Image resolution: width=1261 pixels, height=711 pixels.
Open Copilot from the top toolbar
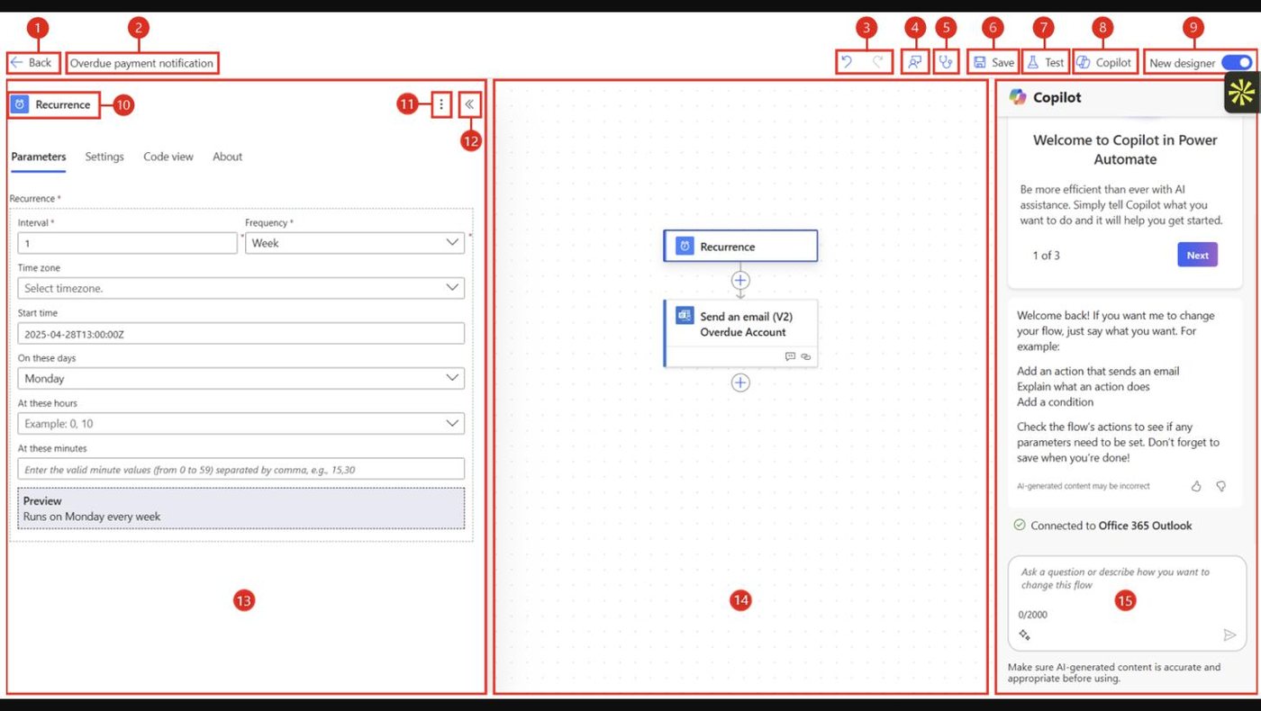click(x=1104, y=63)
